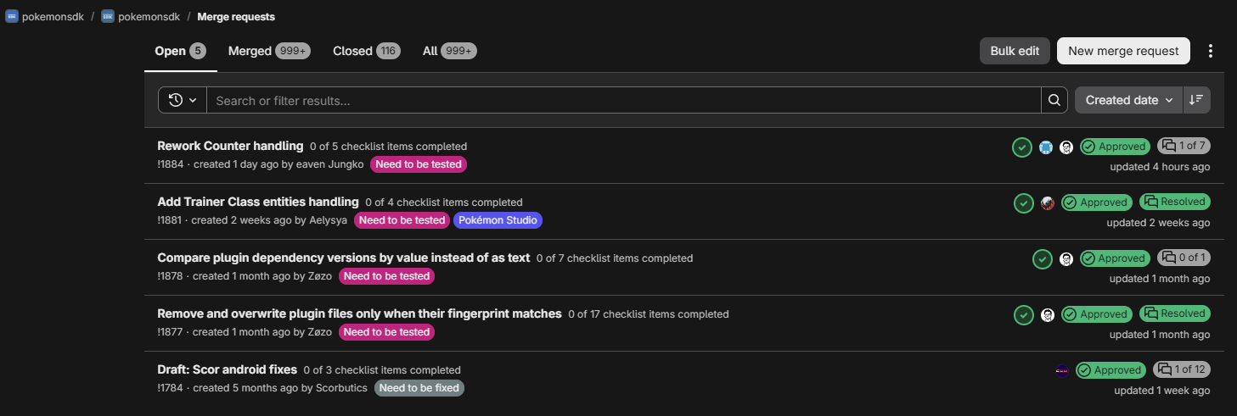Viewport: 1237px width, 416px height.
Task: Click the Pokémon Studio label
Action: [498, 220]
